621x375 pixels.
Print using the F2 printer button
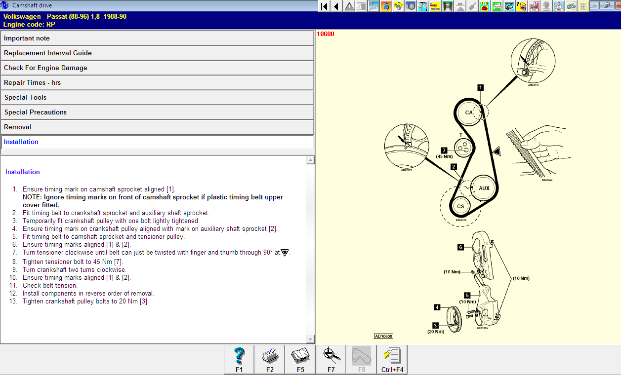[270, 360]
